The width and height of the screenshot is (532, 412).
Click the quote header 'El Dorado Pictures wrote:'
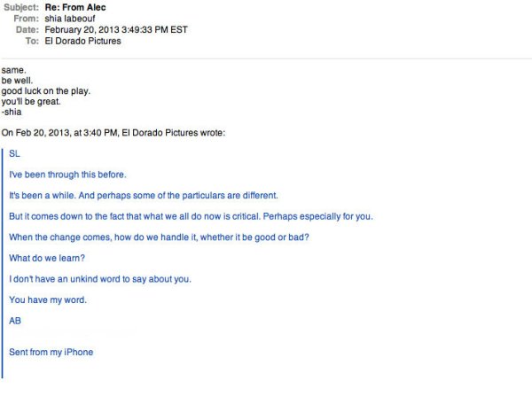pyautogui.click(x=174, y=133)
